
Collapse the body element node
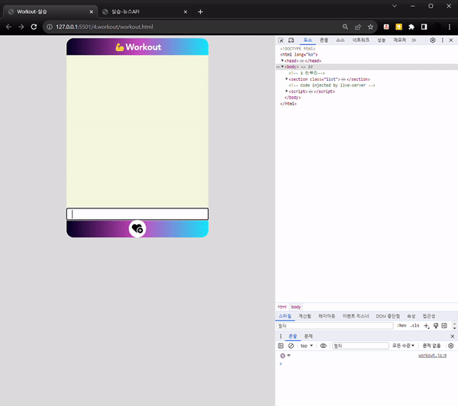pos(282,66)
